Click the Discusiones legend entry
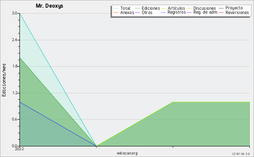Viewport: 254px width, 157px height. tap(202, 8)
